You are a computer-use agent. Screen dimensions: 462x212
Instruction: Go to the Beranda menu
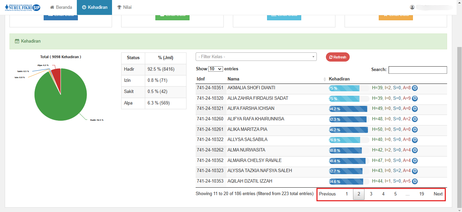coord(61,7)
